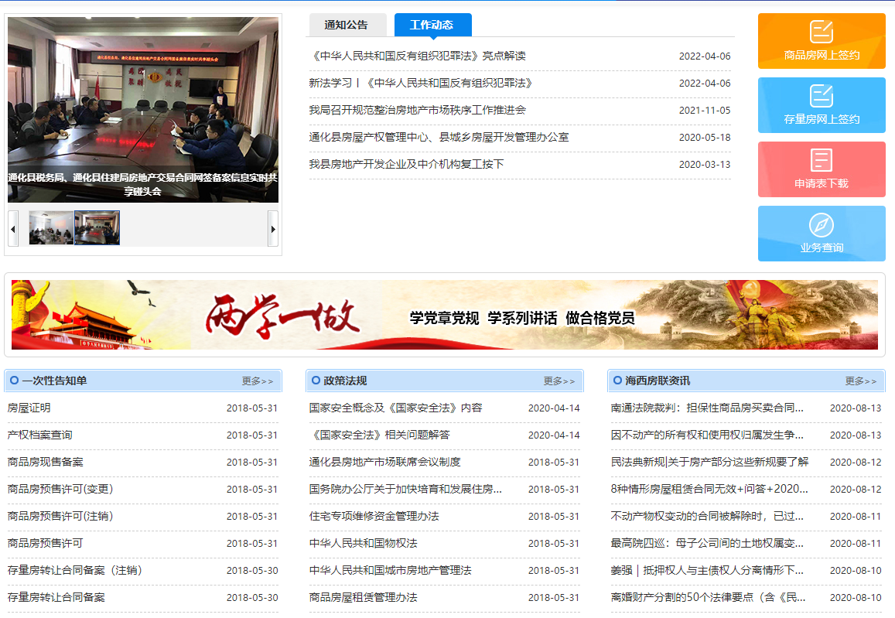
Task: Open 我局召开规范整治房地产市场秩序工作推进会 article
Action: pos(417,110)
